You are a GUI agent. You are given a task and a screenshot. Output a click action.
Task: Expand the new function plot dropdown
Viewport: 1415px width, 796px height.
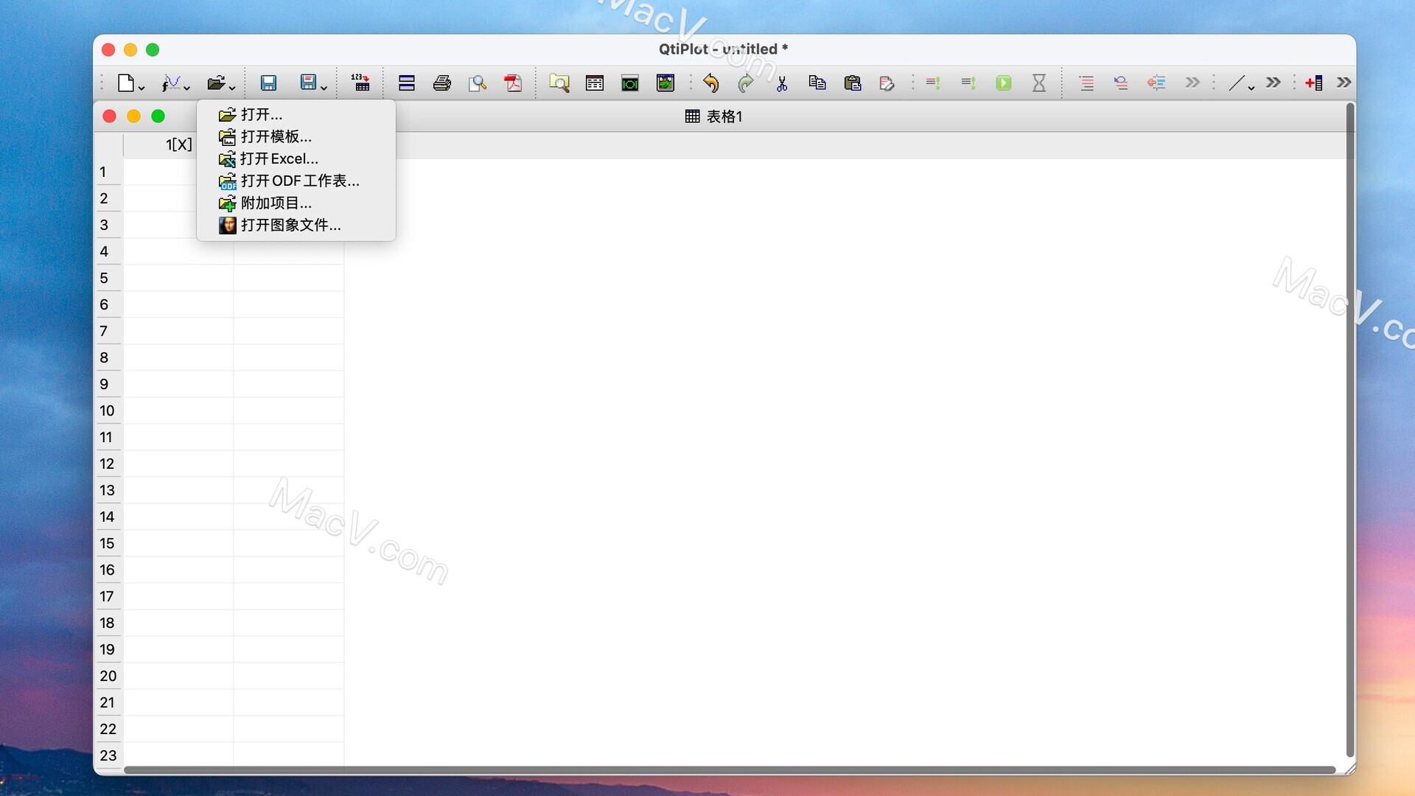pos(186,88)
